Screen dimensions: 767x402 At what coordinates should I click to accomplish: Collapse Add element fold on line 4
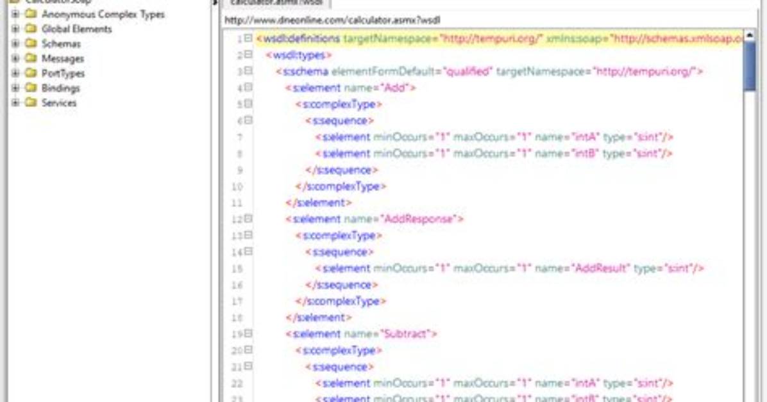[x=248, y=88]
